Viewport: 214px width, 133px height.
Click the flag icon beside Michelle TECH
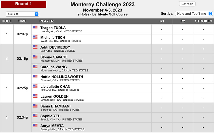[35, 37]
